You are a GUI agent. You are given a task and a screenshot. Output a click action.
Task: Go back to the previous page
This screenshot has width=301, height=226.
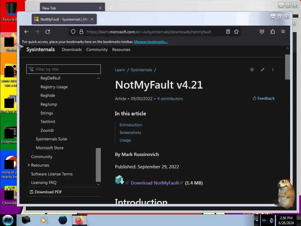click(26, 32)
